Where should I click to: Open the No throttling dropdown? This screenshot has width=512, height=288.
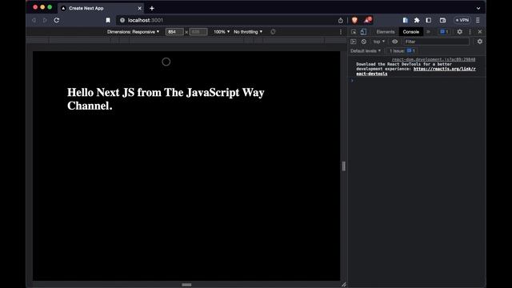pos(248,32)
